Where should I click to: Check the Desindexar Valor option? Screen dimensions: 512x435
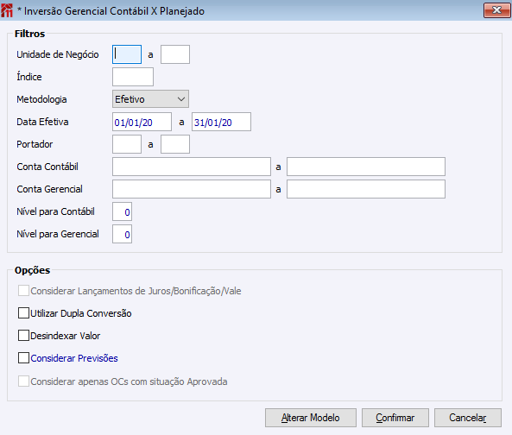23,336
